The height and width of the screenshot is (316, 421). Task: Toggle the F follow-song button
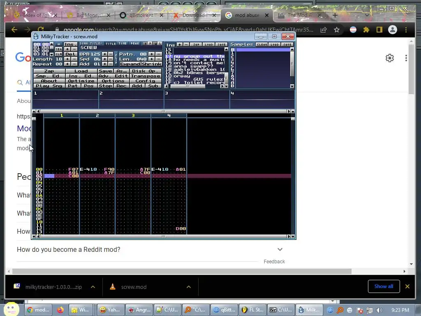[145, 43]
